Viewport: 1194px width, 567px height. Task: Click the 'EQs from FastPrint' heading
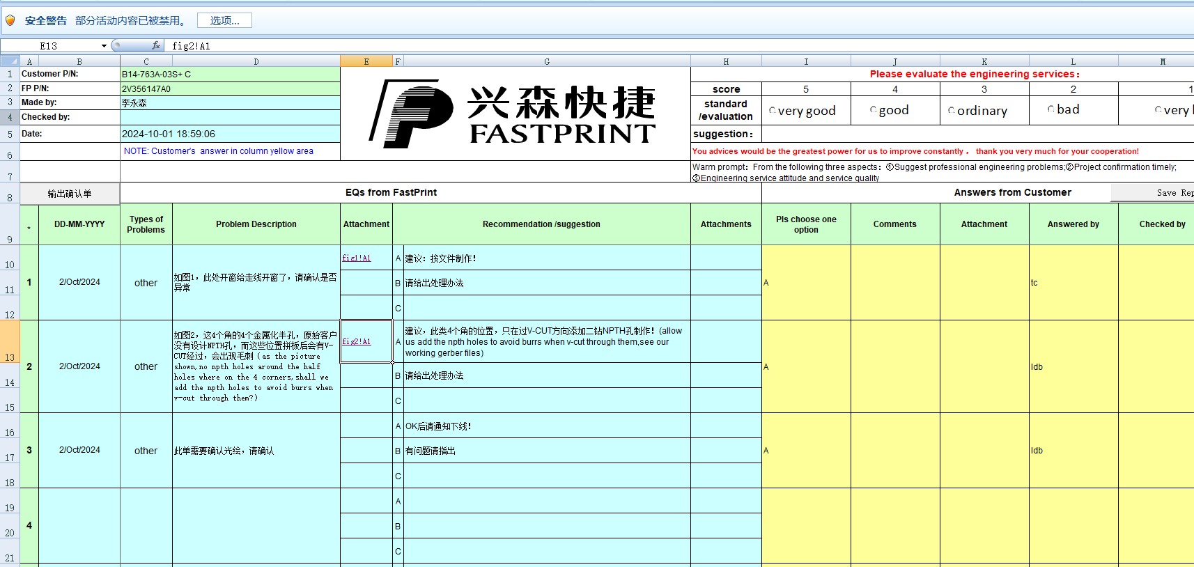coord(391,192)
